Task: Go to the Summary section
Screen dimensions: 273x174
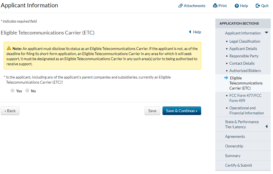Action: coord(233,156)
